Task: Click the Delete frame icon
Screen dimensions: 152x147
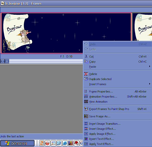Action: tap(86, 74)
